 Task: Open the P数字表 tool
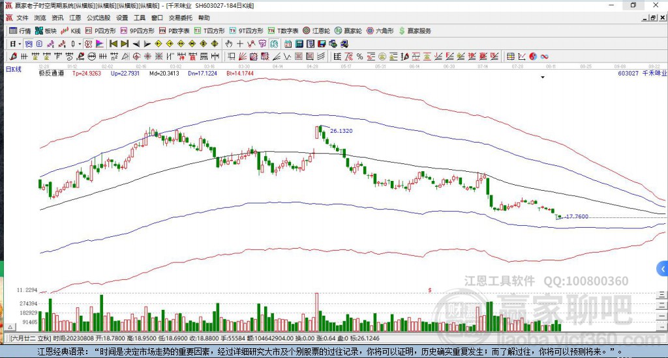coord(174,31)
